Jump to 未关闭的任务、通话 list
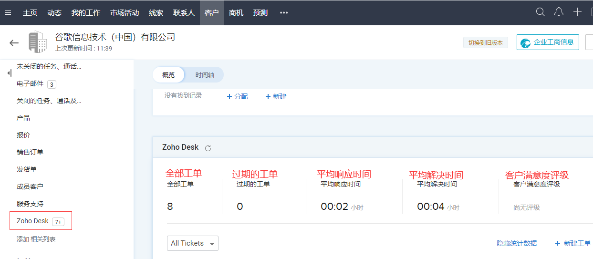593x259 pixels. pos(49,66)
